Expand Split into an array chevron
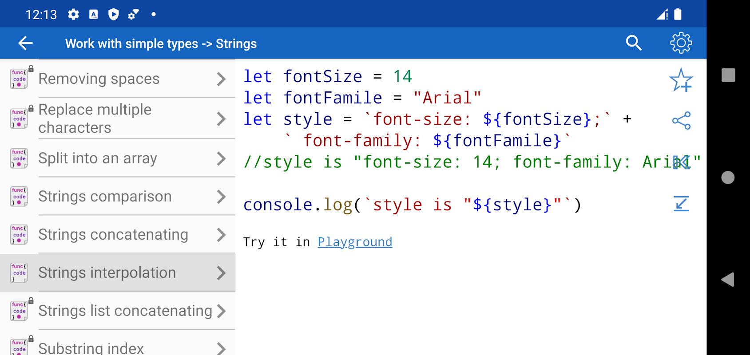The height and width of the screenshot is (355, 750). [x=221, y=158]
